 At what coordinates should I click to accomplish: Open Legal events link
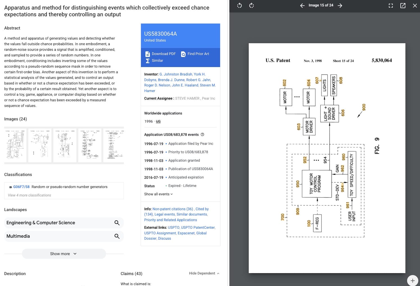[165, 214]
